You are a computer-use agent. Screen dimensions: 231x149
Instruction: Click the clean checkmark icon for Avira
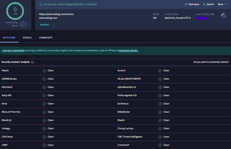44,104
